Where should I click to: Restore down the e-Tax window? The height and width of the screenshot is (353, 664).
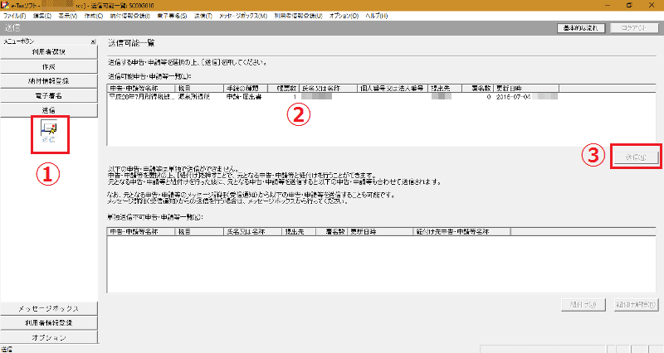tap(630, 5)
